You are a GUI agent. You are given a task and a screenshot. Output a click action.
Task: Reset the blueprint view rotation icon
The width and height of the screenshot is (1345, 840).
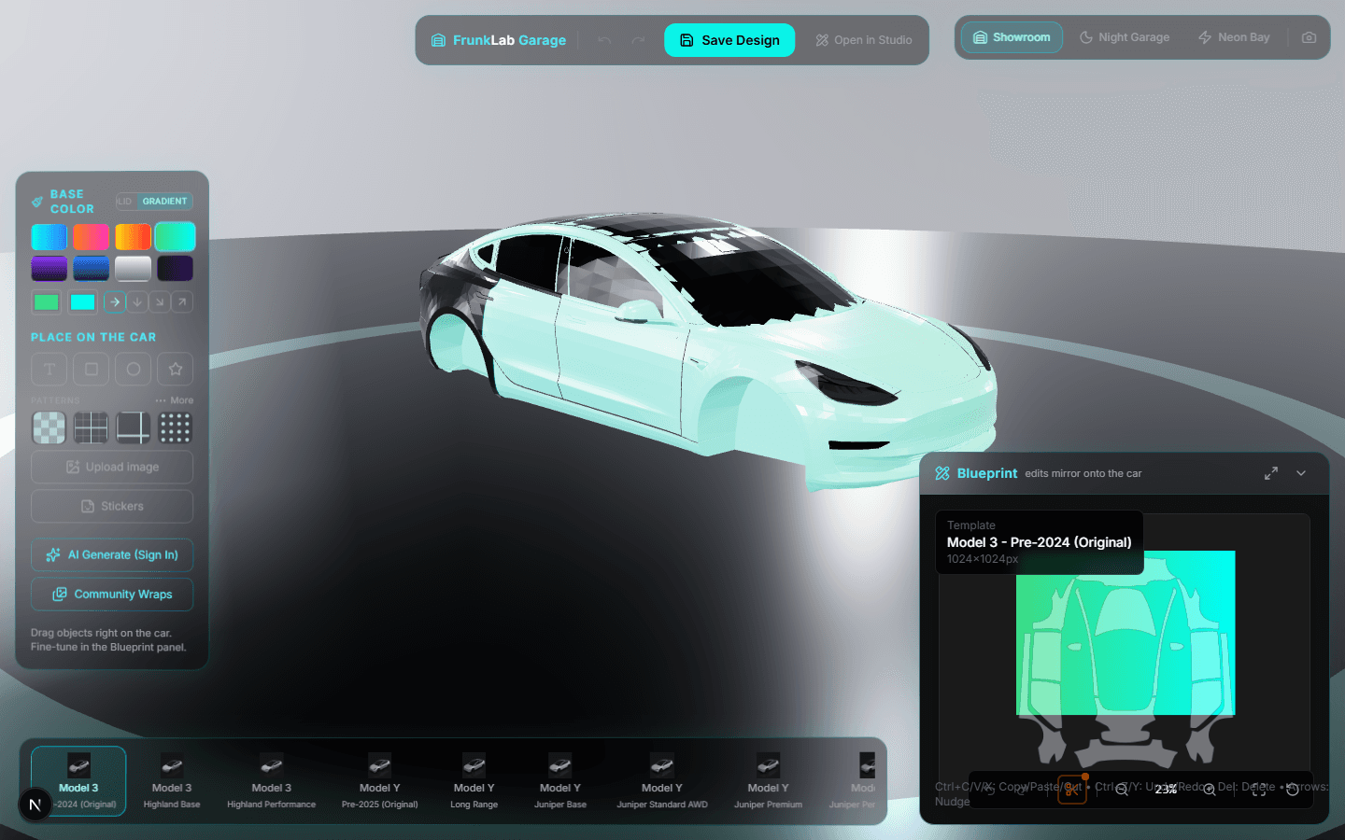(x=1293, y=790)
